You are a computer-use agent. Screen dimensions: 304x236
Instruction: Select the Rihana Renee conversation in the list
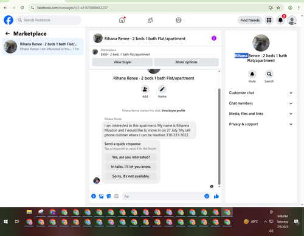pos(43,47)
